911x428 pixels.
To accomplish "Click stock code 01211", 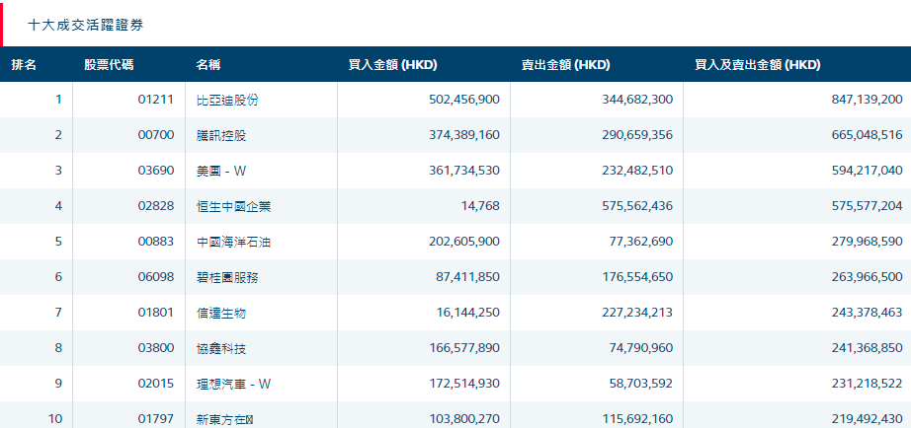I will tap(156, 100).
